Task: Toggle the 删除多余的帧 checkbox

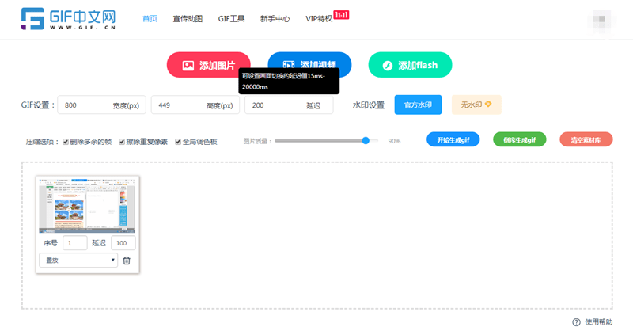Action: coord(66,142)
